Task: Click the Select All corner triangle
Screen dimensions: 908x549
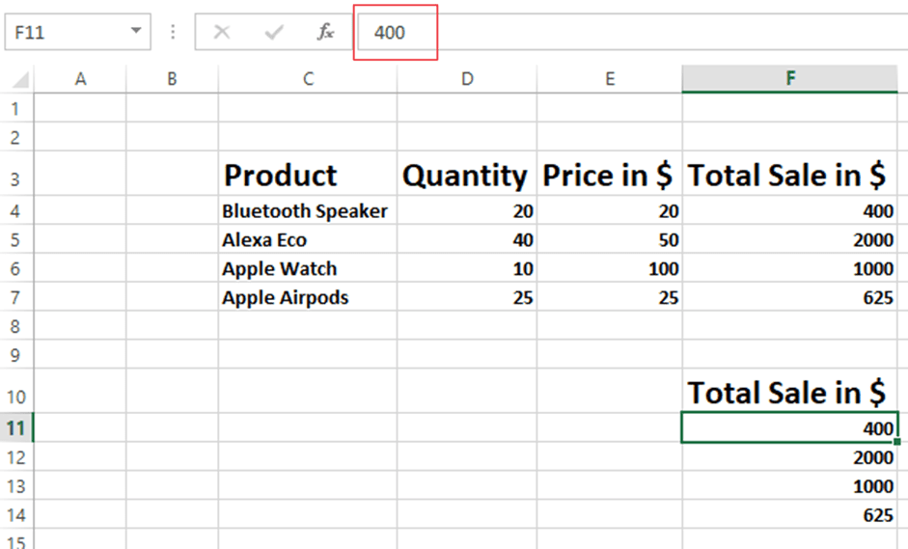Action: click(21, 80)
